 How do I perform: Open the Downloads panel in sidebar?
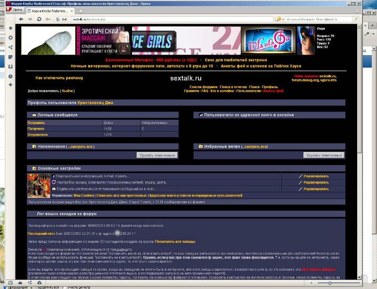point(10,66)
